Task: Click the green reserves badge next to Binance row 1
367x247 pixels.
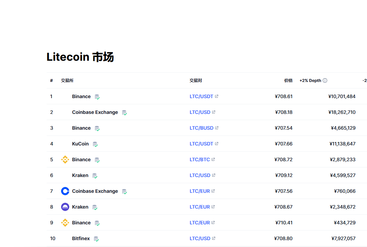Action: coord(97,97)
